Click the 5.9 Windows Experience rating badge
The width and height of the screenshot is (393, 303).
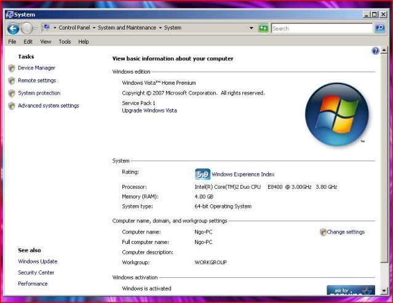point(202,174)
